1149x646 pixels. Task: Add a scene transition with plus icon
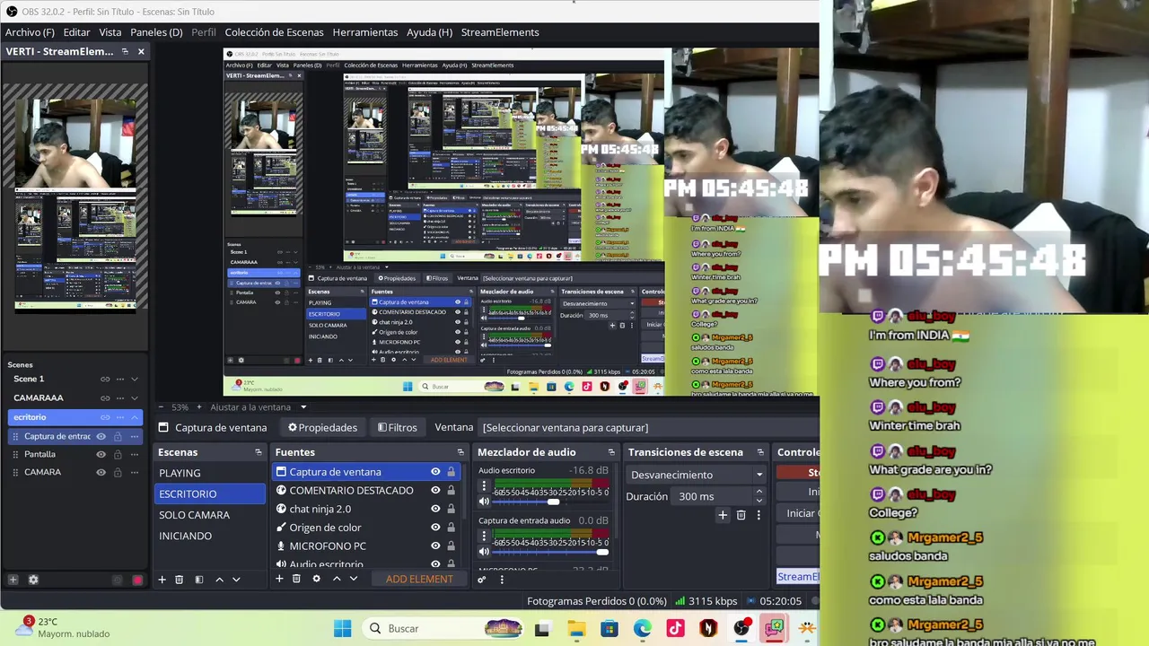tap(723, 515)
